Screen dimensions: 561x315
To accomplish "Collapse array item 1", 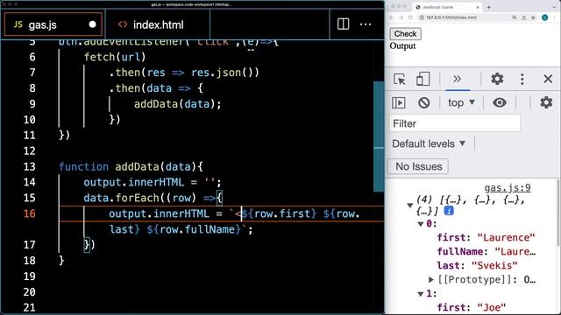I will coord(421,294).
